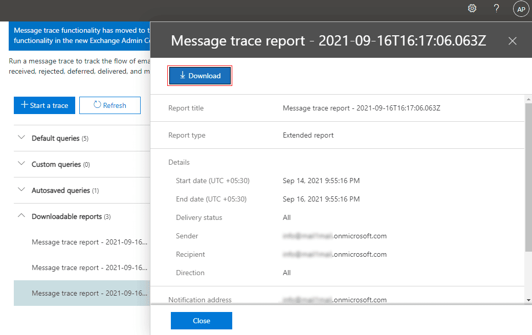This screenshot has height=335, width=532.
Task: Open the AP account avatar menu
Action: pos(521,9)
